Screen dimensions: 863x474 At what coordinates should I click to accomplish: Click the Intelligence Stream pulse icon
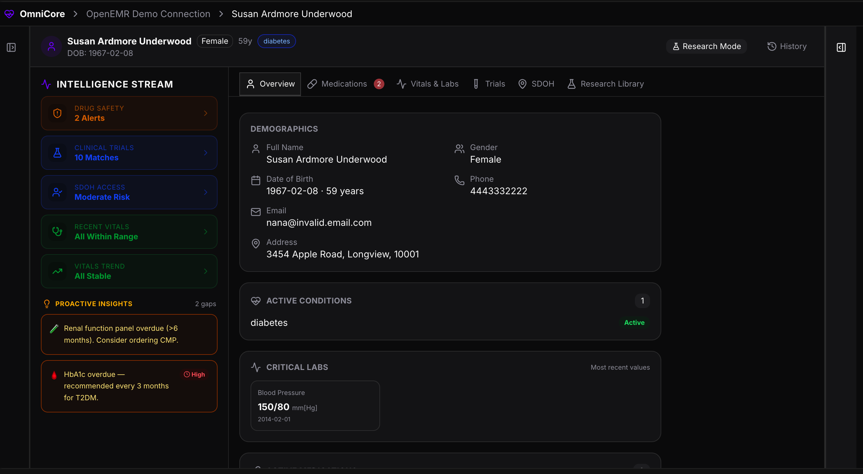(x=46, y=84)
